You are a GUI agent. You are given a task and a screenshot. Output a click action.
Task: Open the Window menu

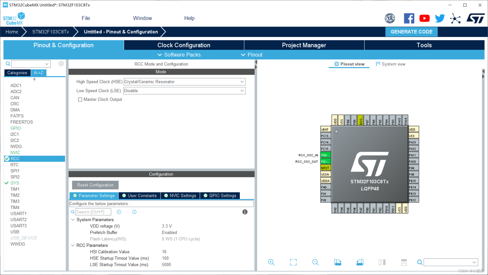pos(142,18)
